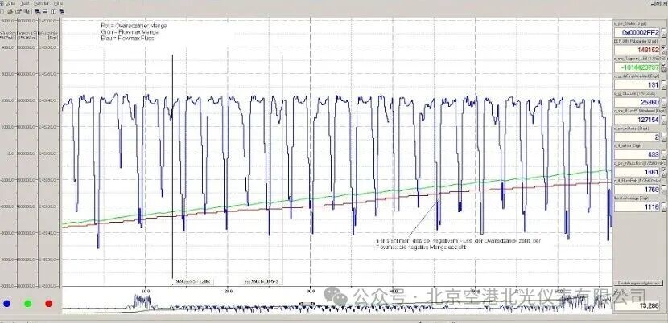668x323 pixels.
Task: Click the 1661 value field
Action: (637, 172)
